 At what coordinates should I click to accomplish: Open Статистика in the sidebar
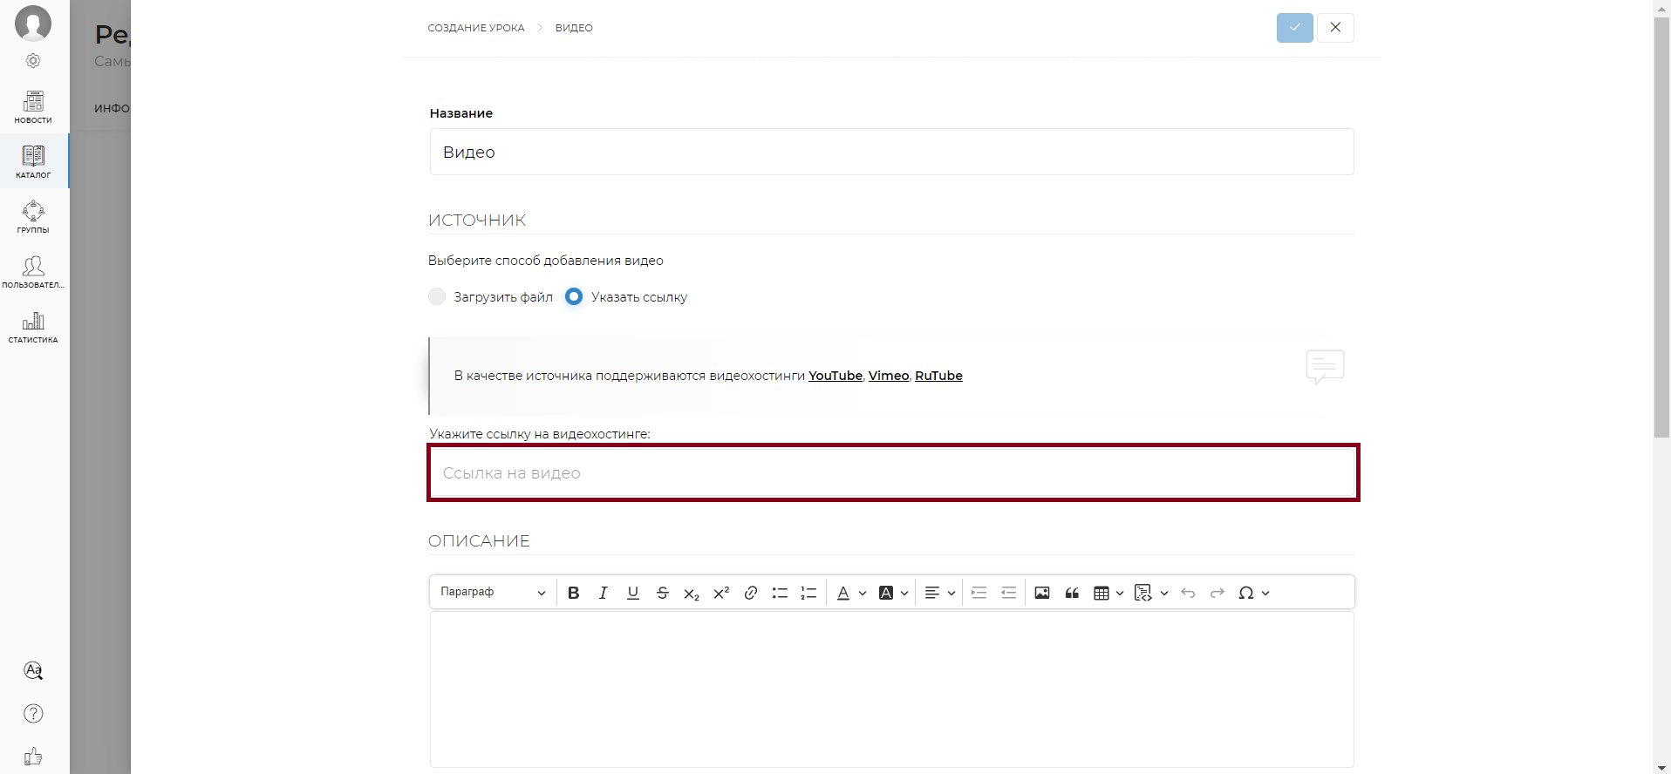[x=33, y=327]
